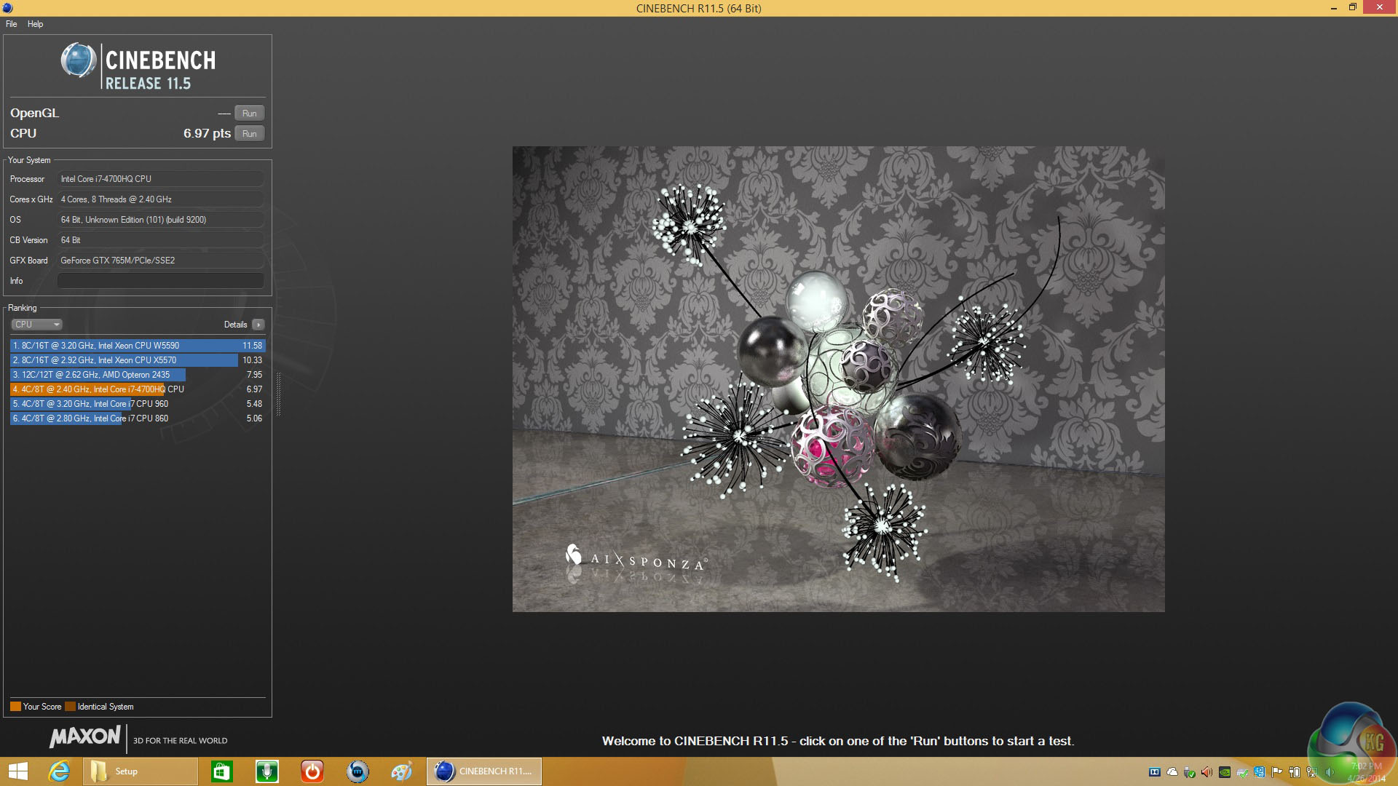The width and height of the screenshot is (1398, 786).
Task: Click the Info text field
Action: click(x=160, y=281)
